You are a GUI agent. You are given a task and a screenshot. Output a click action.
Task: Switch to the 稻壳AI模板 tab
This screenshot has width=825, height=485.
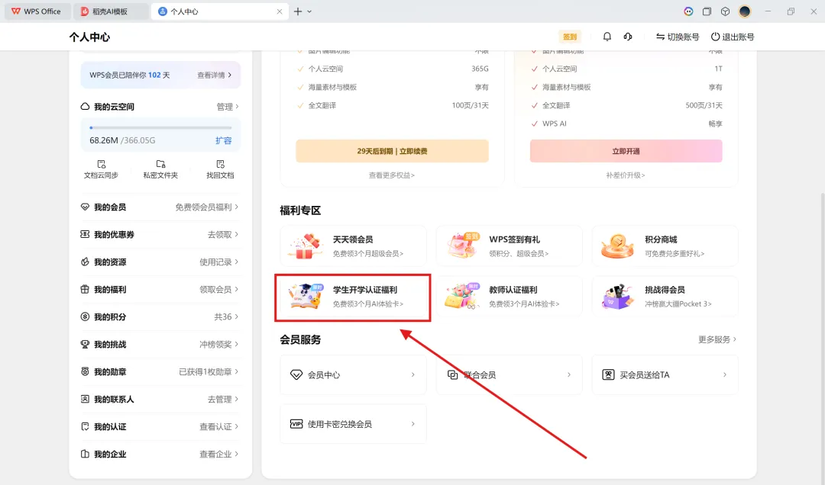coord(111,11)
